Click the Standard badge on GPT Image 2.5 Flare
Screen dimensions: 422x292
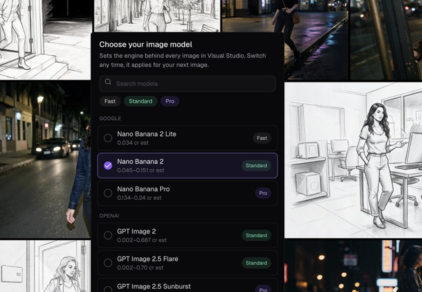(x=256, y=263)
